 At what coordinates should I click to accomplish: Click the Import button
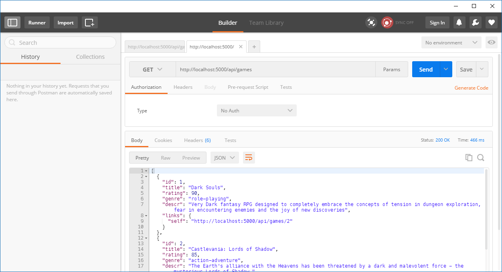tap(65, 23)
